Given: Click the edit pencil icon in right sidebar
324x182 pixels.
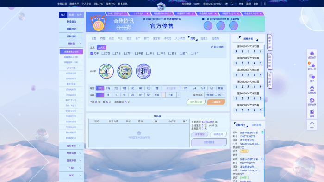Looking at the screenshot, I should point(312,112).
